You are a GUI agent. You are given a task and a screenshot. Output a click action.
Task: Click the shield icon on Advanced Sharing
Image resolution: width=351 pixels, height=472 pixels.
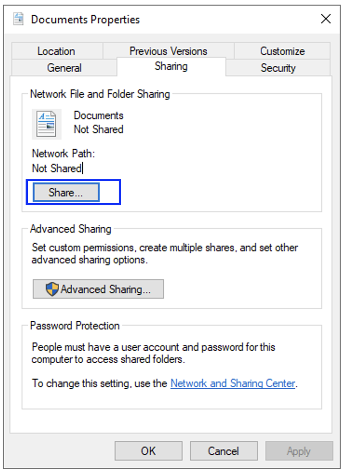[52, 289]
